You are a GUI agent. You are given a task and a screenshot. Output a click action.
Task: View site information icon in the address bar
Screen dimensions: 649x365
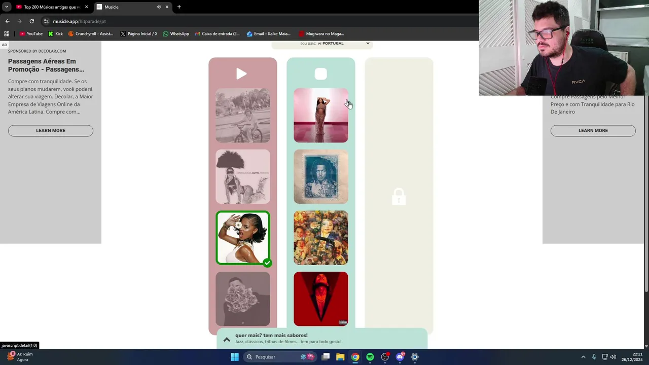click(x=46, y=21)
